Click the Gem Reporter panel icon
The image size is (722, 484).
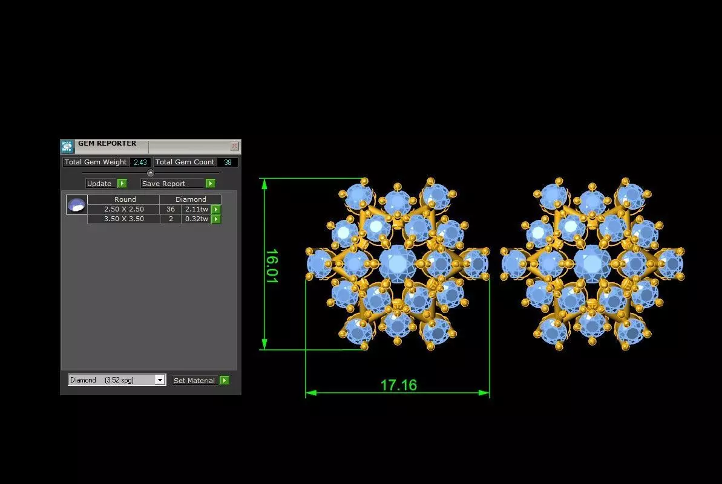(67, 147)
